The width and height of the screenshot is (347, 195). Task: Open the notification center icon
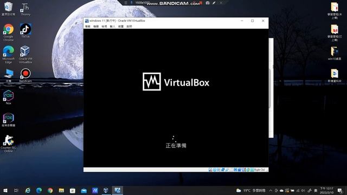(x=340, y=190)
